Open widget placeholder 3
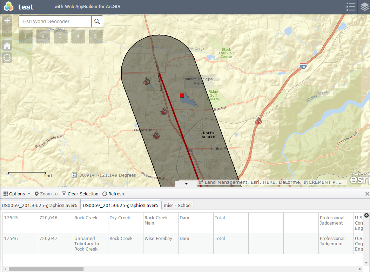 [60, 36]
